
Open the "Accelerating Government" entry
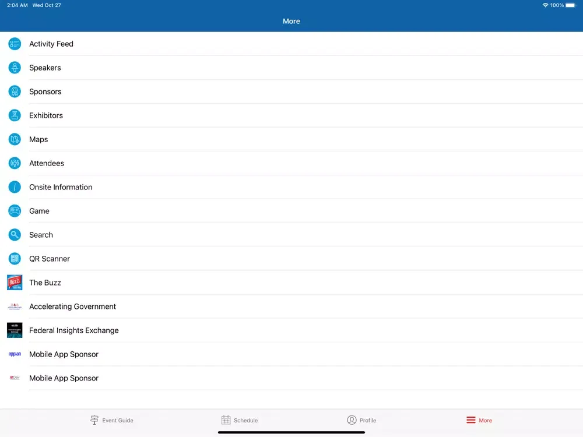[x=291, y=306]
